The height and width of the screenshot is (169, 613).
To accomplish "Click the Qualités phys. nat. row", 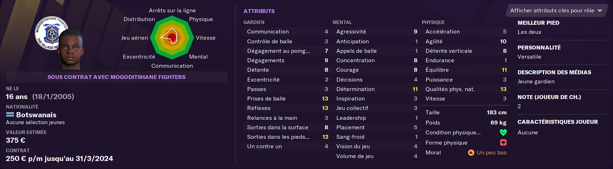I will pos(466,89).
